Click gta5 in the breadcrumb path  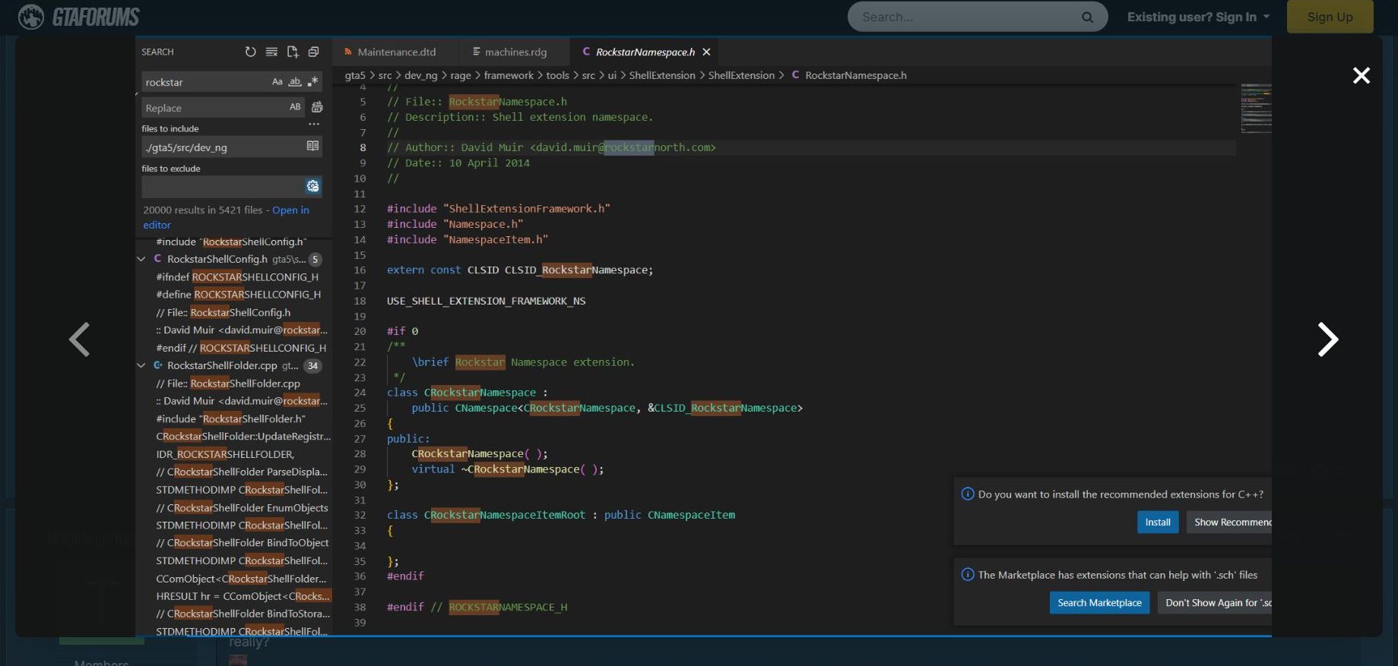(x=355, y=75)
